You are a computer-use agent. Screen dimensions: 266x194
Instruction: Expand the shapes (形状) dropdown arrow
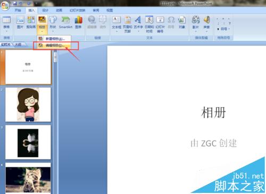coord(53,31)
